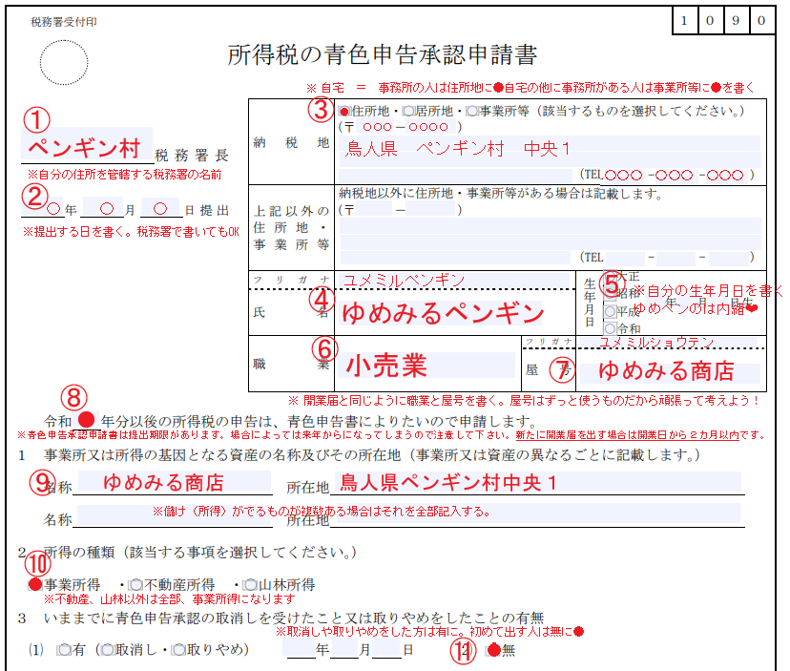Click the フリガナ field reading ユメミルペンギン
The height and width of the screenshot is (671, 790).
(455, 280)
